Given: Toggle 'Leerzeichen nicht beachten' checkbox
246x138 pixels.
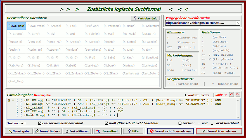Looking at the screenshot, I should 40,123.
